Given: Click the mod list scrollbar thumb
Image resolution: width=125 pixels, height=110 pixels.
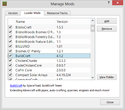Looking at the screenshot, I should (93, 28).
